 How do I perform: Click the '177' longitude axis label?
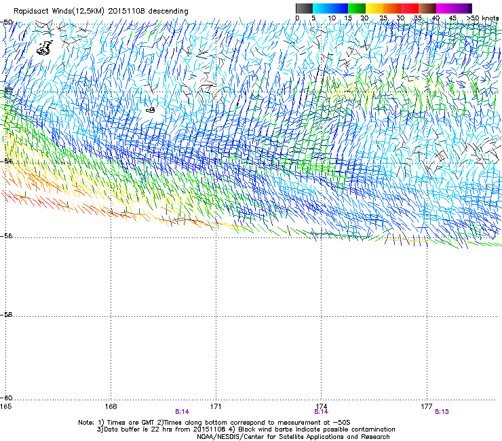(427, 406)
